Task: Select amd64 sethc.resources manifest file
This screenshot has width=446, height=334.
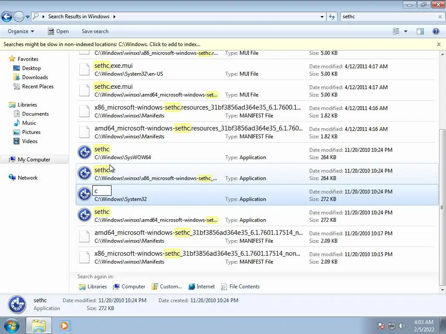Action: coord(257,132)
